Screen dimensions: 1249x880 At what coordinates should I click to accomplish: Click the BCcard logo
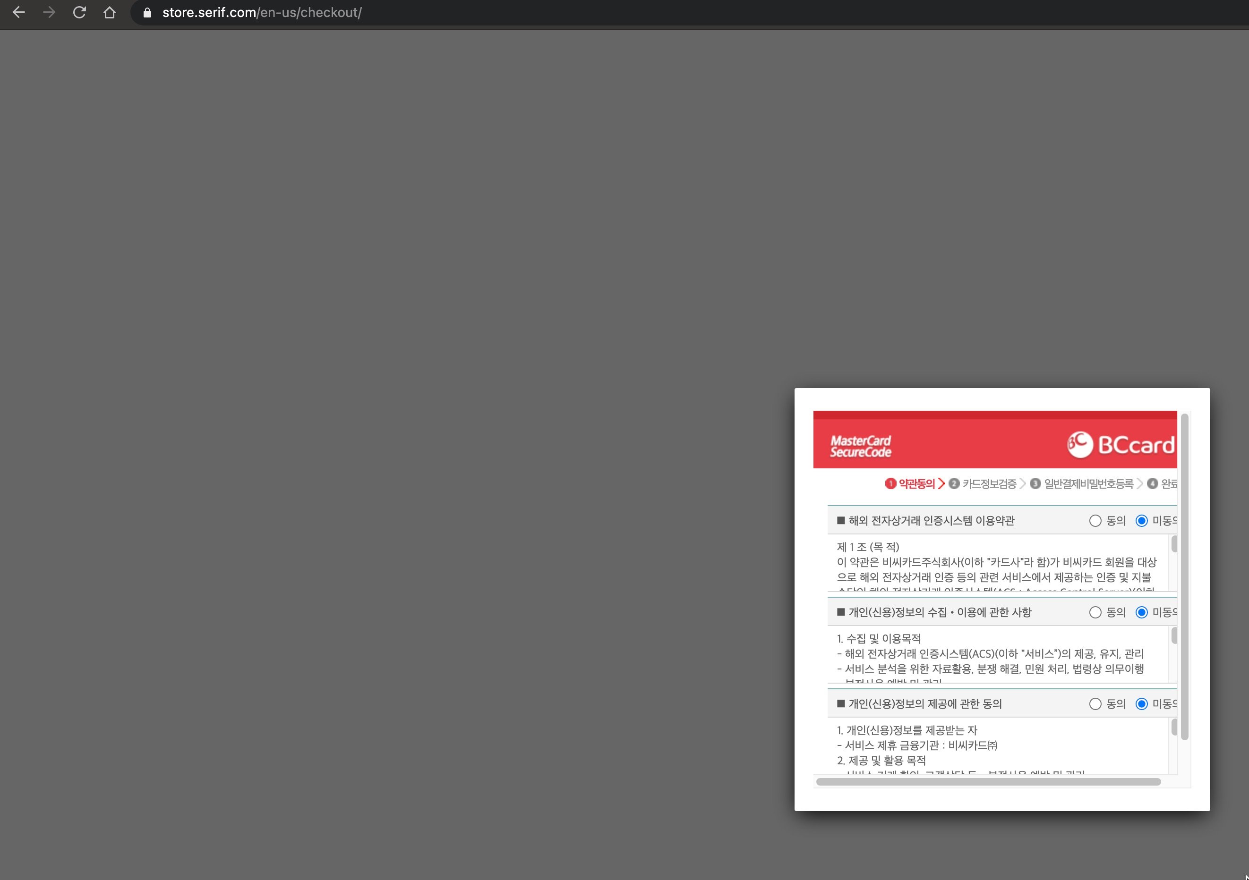[x=1121, y=445]
